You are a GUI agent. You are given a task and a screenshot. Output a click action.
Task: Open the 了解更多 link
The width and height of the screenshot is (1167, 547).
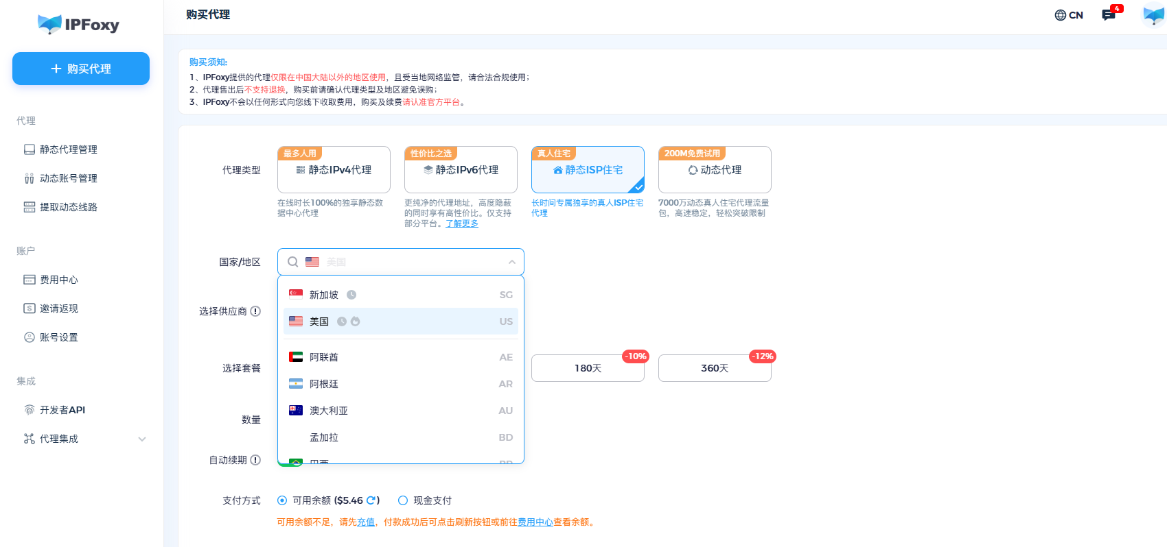pos(462,223)
